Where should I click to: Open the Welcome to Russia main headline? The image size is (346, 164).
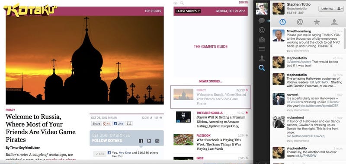[x=41, y=128]
